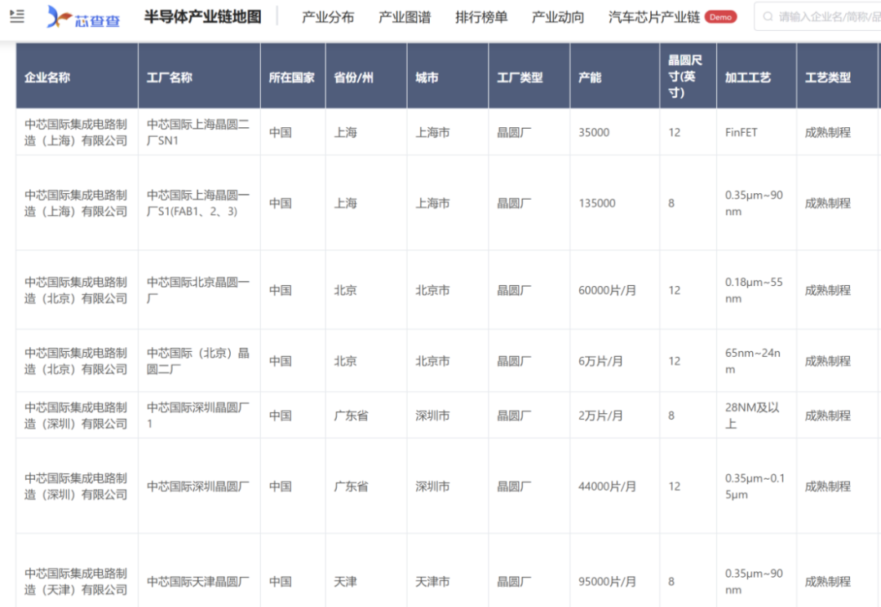Viewport: 881px width, 607px height.
Task: Open the 产业分布 menu
Action: (328, 17)
